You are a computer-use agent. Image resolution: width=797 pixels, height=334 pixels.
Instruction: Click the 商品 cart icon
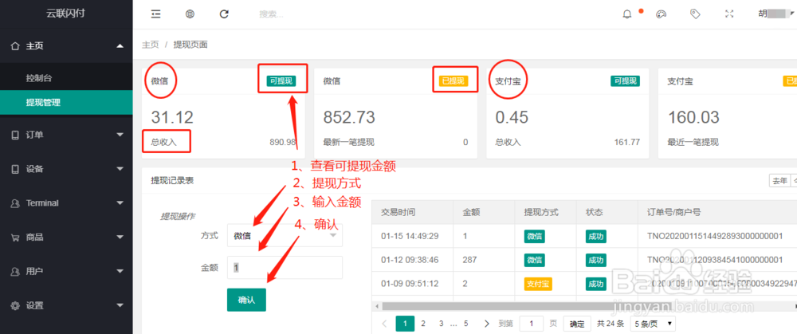click(x=15, y=238)
